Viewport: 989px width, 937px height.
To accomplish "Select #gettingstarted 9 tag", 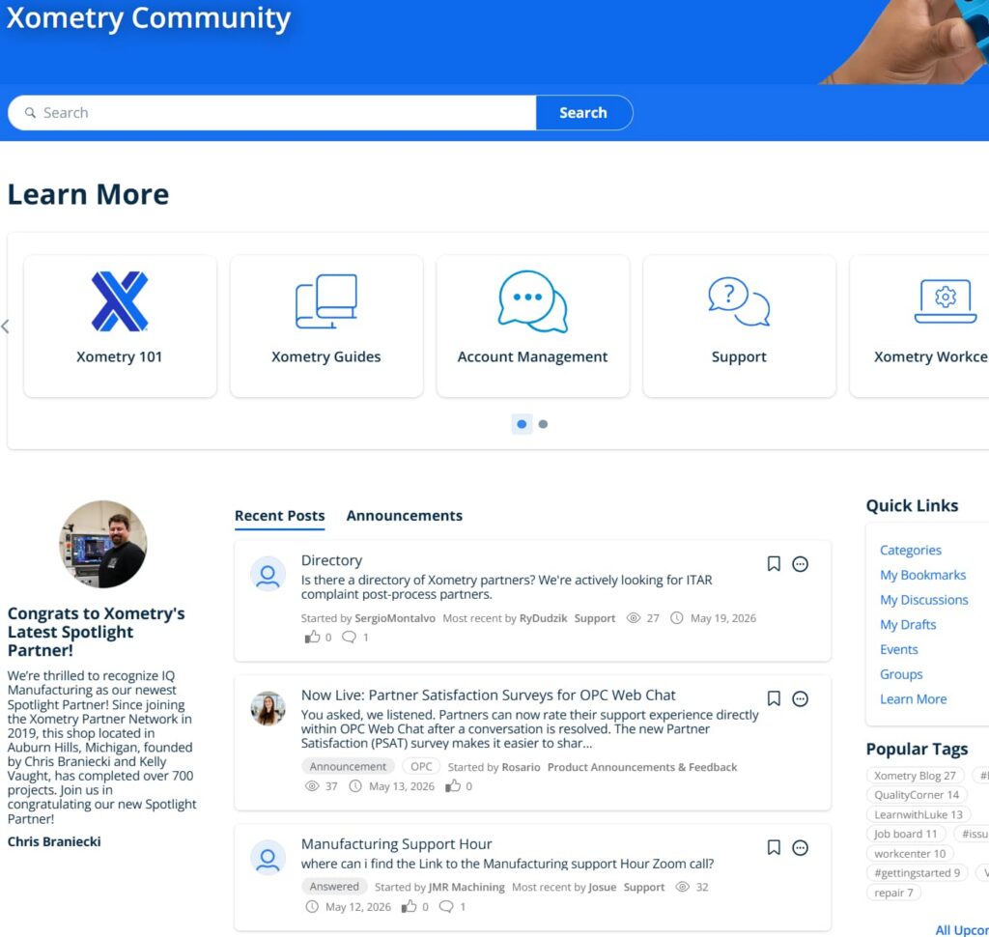I will click(918, 872).
